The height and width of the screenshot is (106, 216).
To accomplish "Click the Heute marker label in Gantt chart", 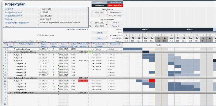I will pyautogui.click(x=158, y=45).
